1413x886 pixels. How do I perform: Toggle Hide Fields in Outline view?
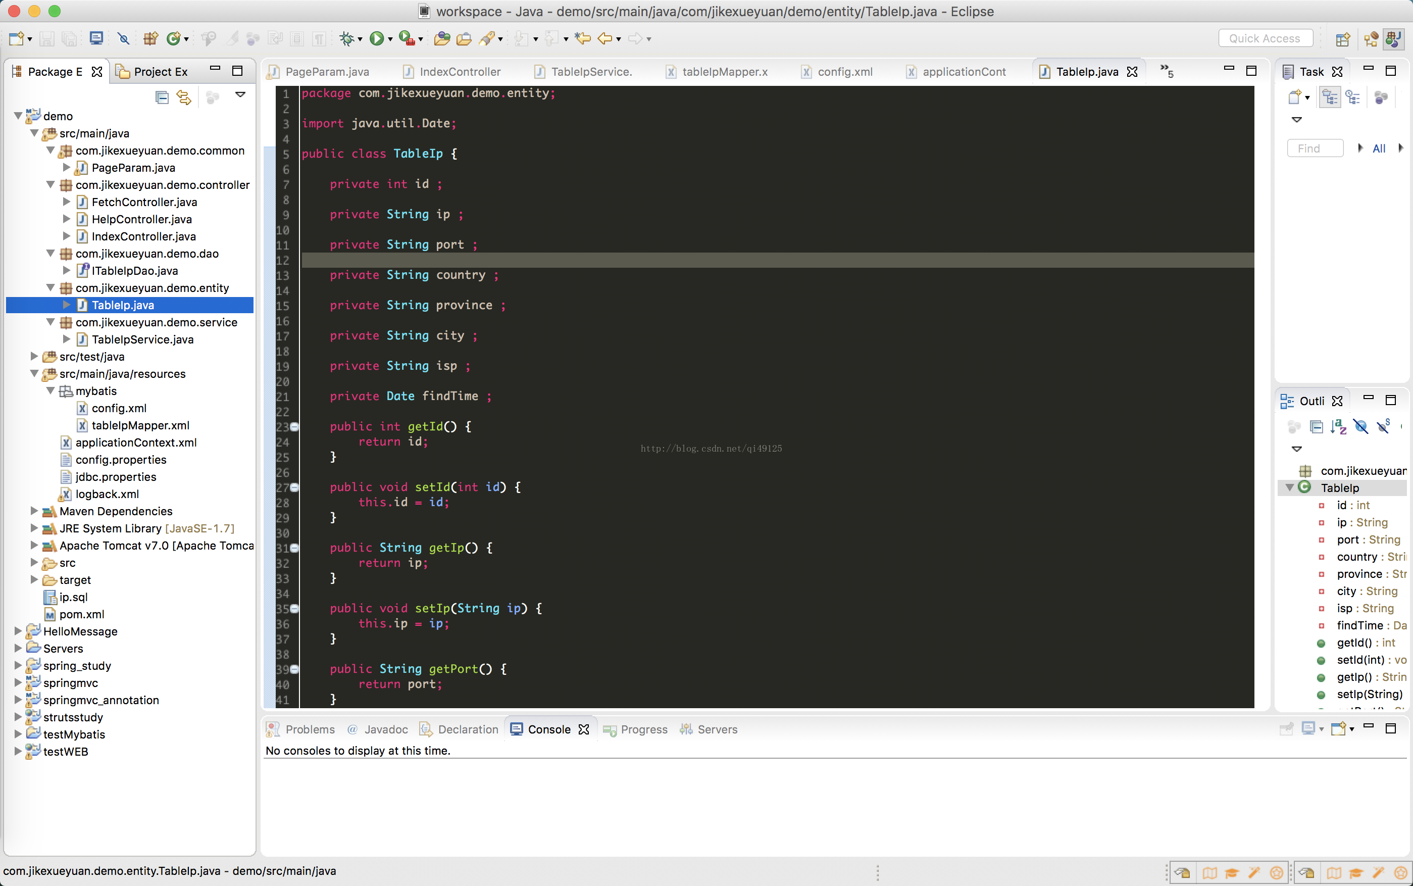tap(1361, 427)
